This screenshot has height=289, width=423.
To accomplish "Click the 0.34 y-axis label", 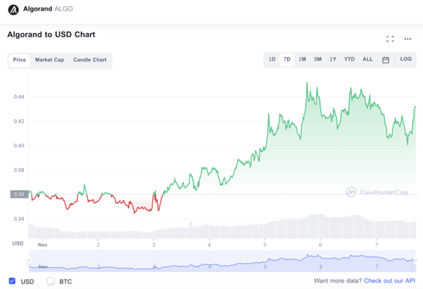I will click(x=19, y=219).
